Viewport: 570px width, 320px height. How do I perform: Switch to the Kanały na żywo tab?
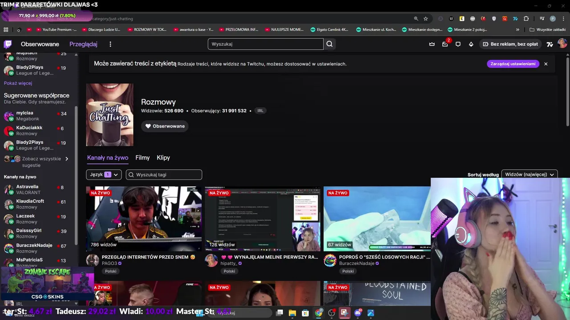click(108, 158)
